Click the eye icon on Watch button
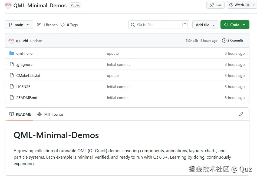 pos(231,5)
